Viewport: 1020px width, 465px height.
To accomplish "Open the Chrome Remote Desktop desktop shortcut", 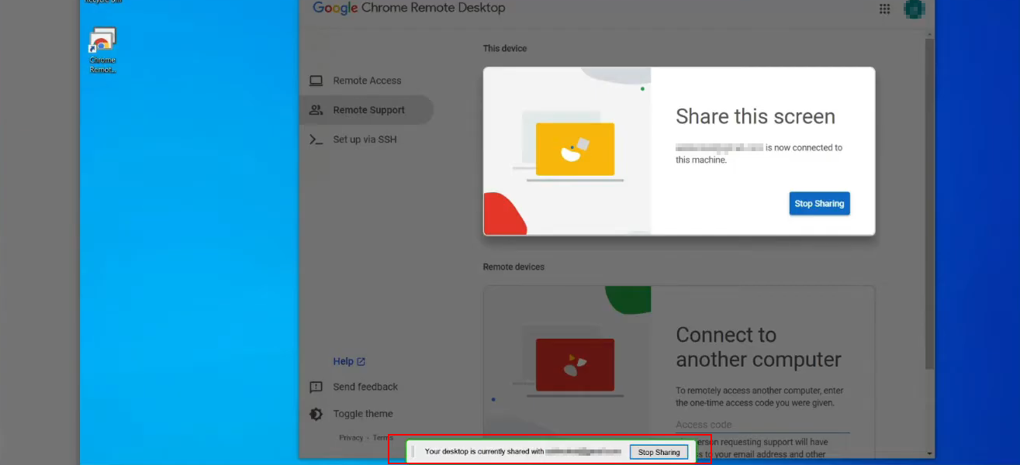I will point(102,50).
